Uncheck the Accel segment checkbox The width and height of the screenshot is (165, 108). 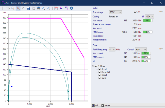(100, 69)
